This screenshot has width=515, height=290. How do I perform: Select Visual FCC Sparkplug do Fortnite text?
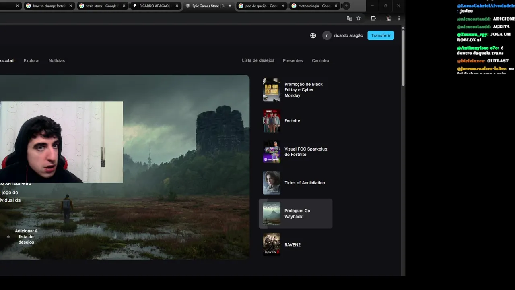tap(306, 152)
